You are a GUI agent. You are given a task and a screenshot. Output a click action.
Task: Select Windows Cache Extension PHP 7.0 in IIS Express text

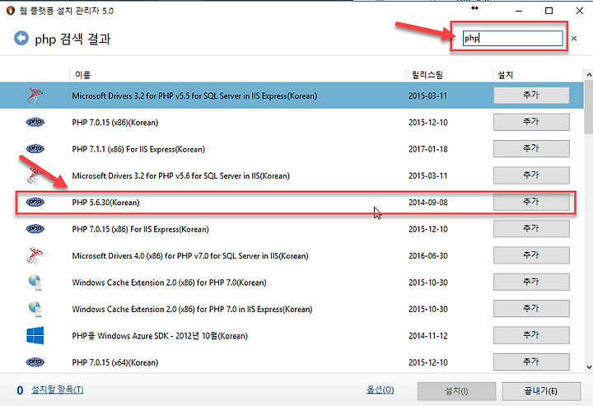coord(192,309)
